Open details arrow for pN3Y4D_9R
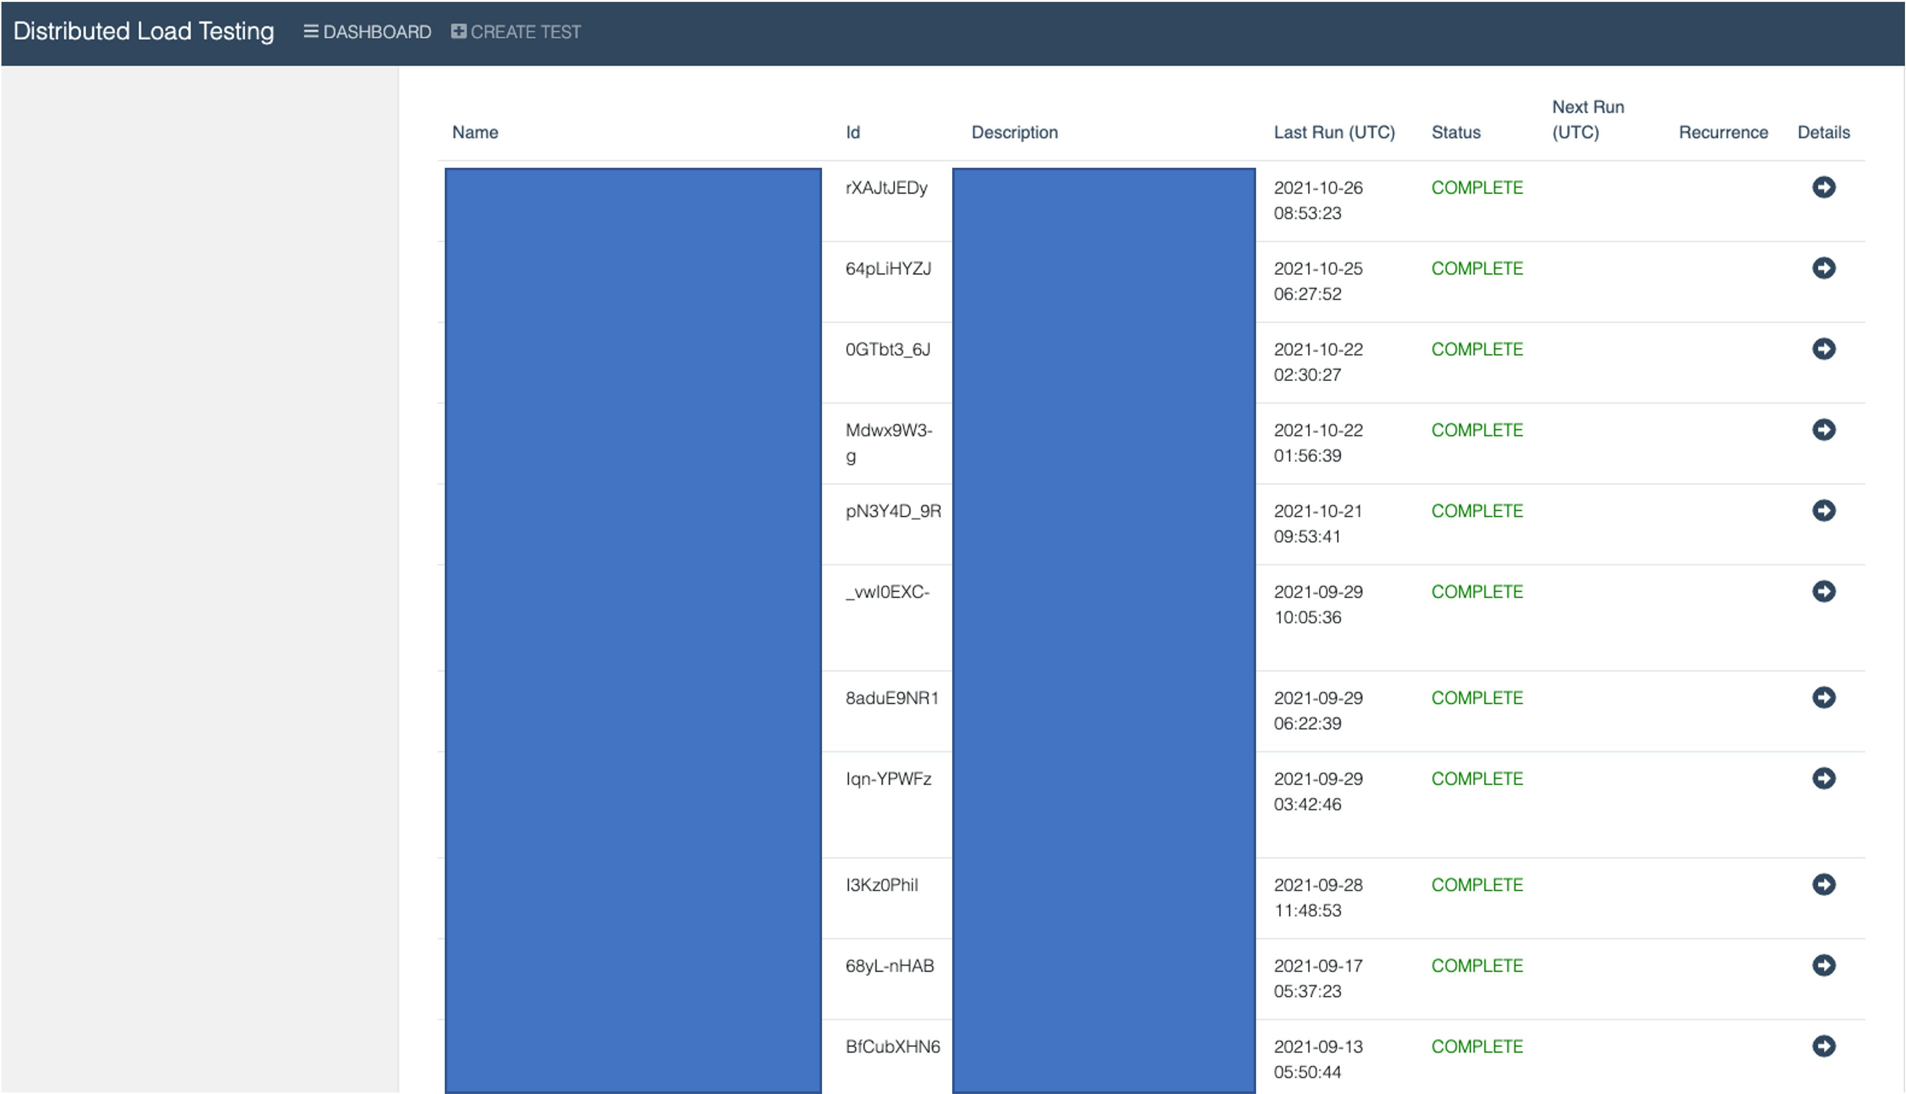The height and width of the screenshot is (1094, 1906). 1823,511
